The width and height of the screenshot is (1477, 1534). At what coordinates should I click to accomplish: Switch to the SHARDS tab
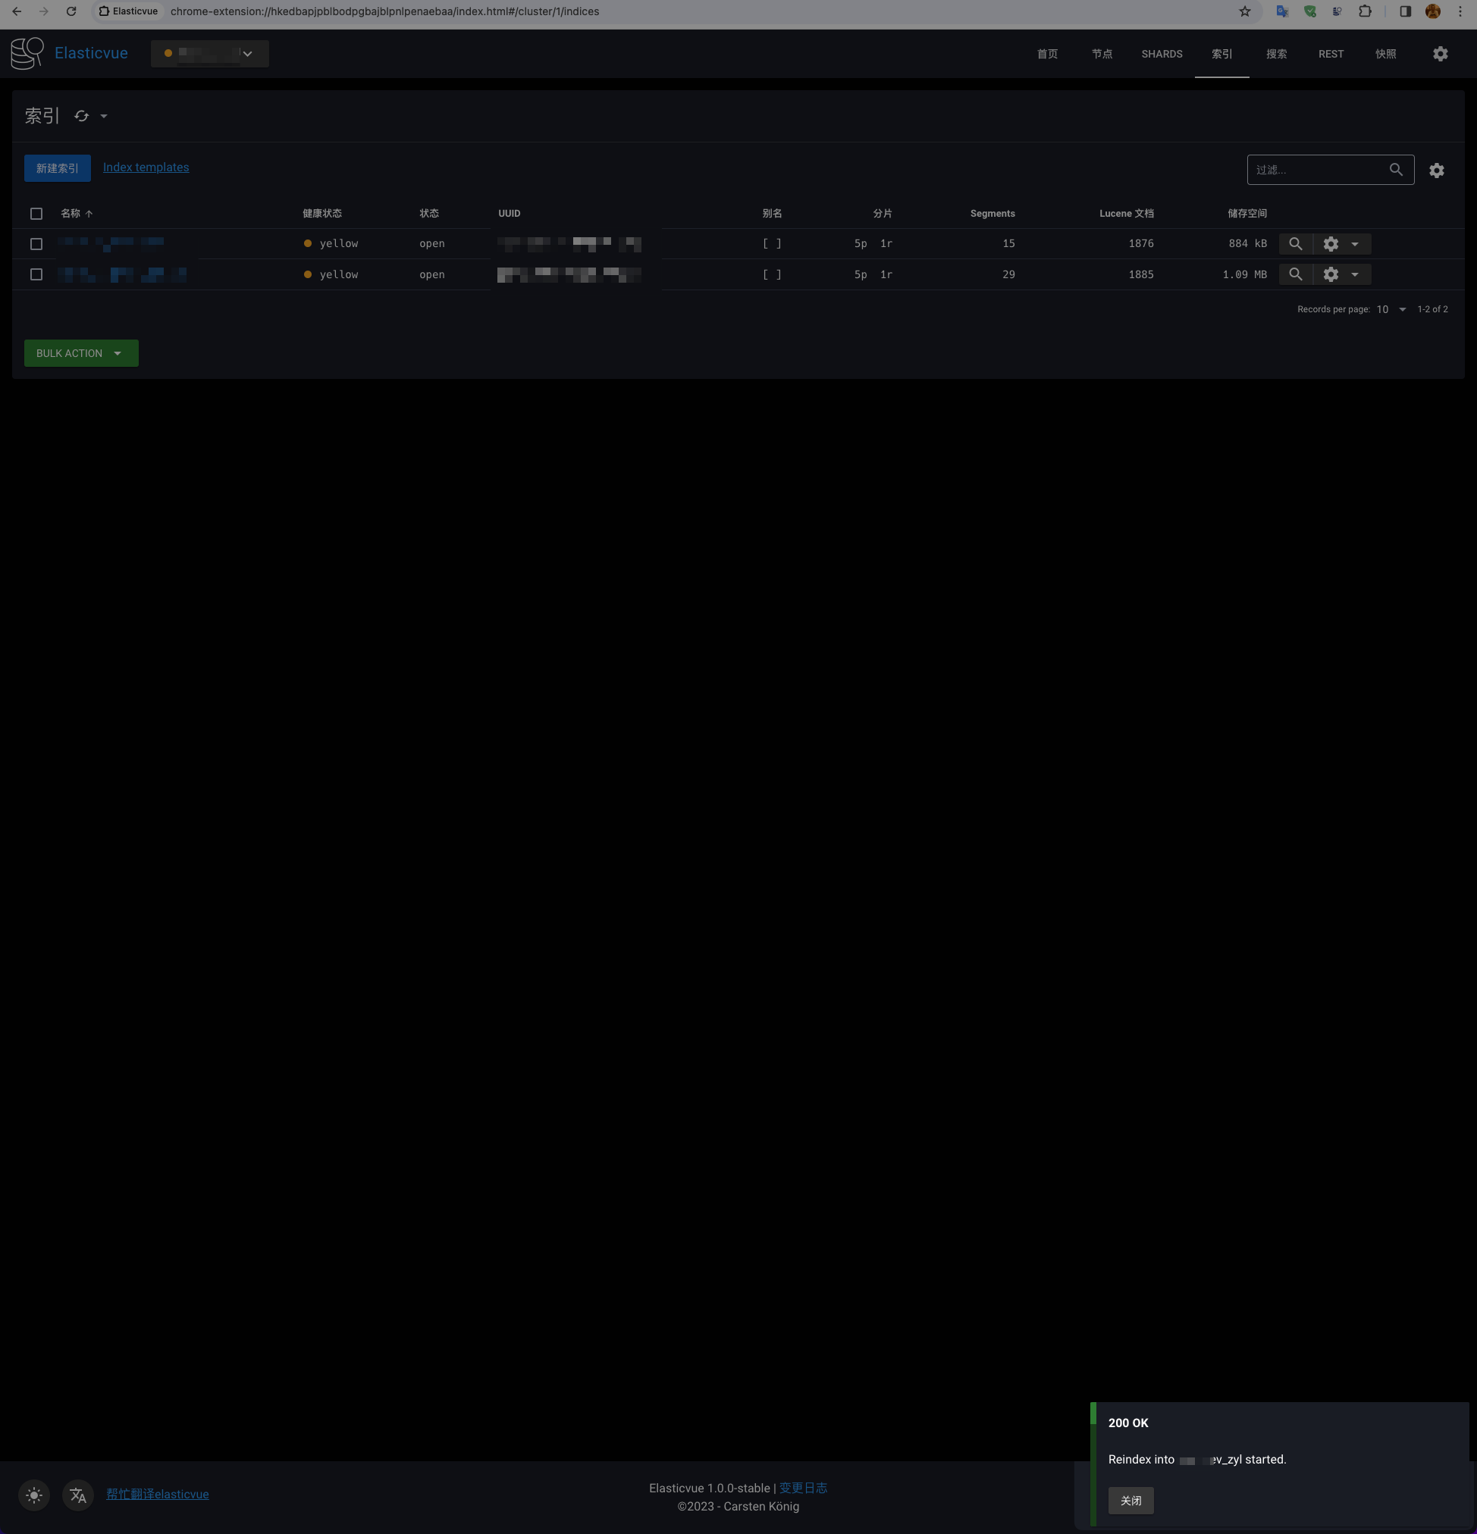(1162, 54)
